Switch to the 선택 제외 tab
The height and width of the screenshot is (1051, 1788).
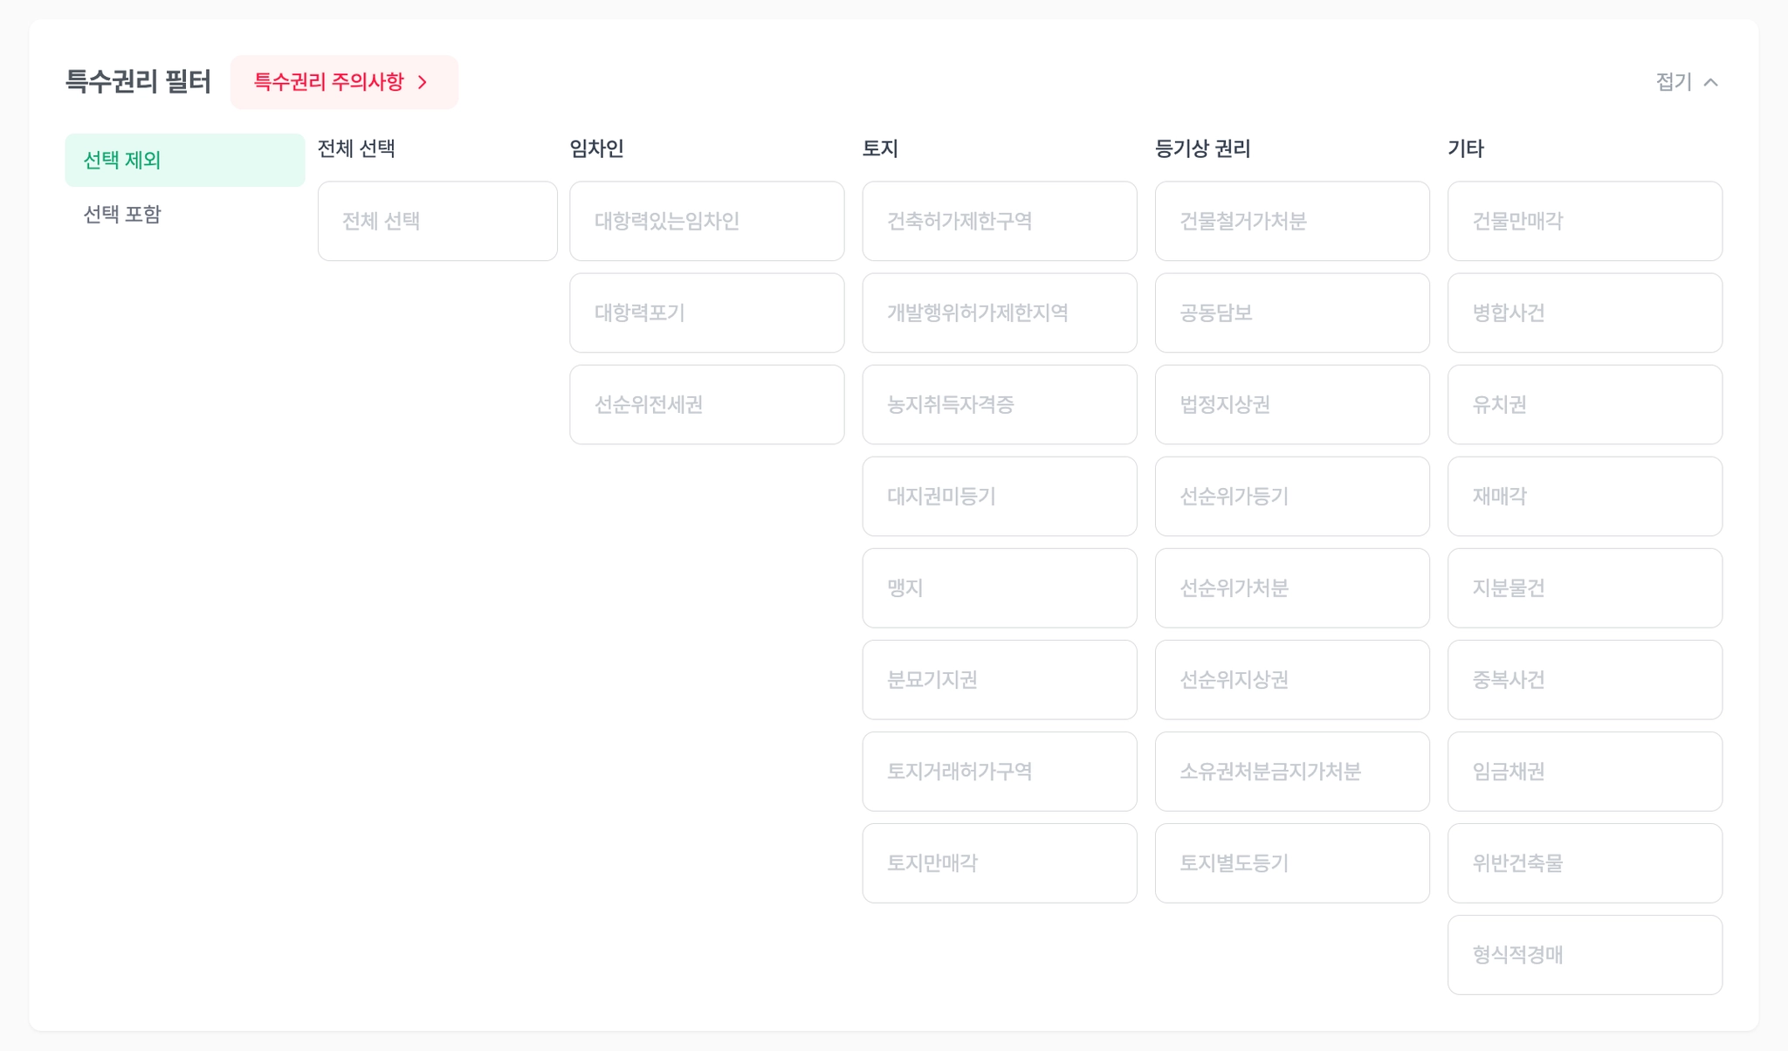point(184,160)
